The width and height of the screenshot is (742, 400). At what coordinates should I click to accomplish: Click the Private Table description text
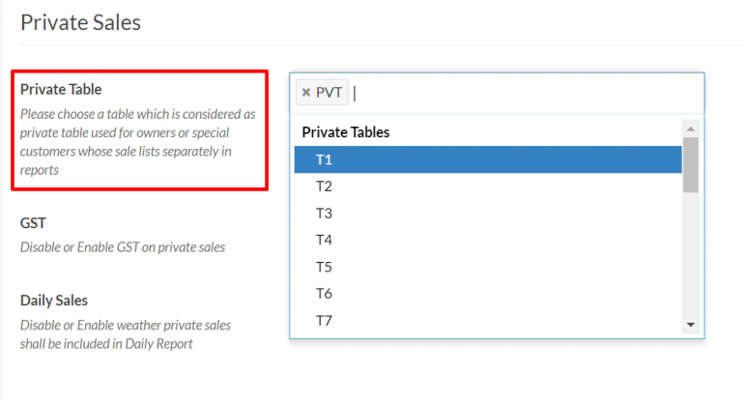(x=137, y=142)
